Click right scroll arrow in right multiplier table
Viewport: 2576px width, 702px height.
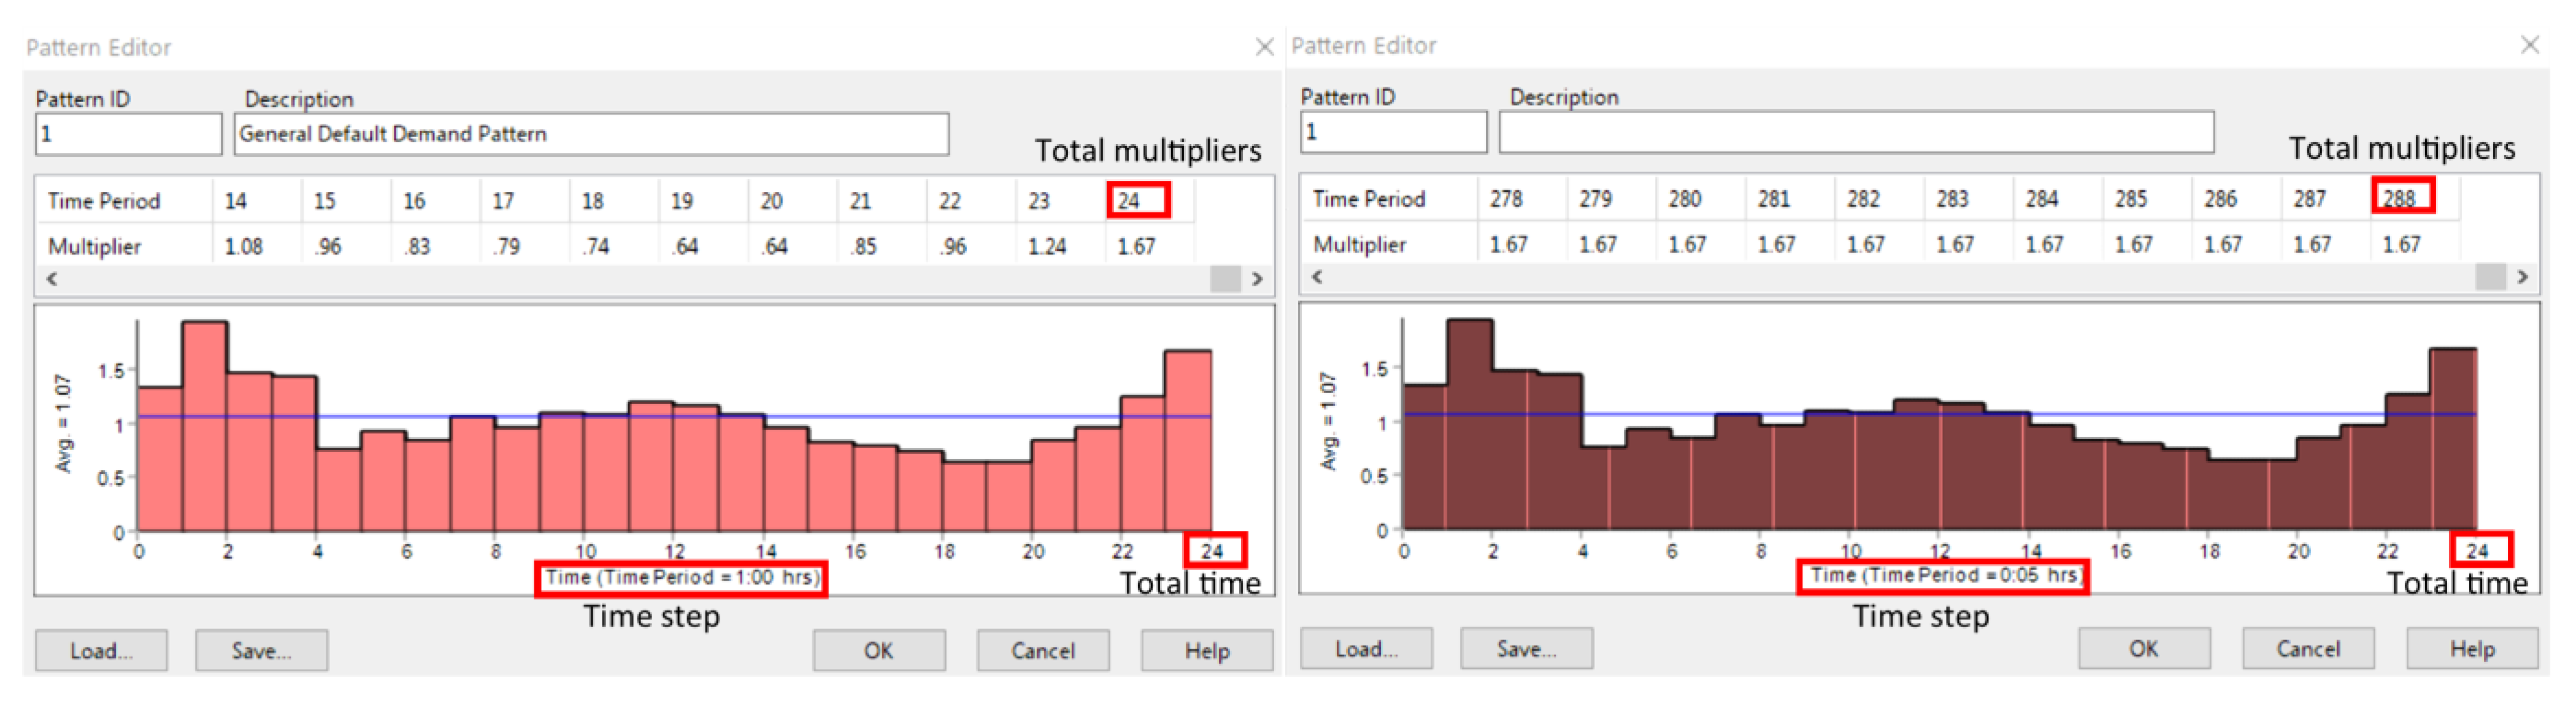click(x=2522, y=277)
